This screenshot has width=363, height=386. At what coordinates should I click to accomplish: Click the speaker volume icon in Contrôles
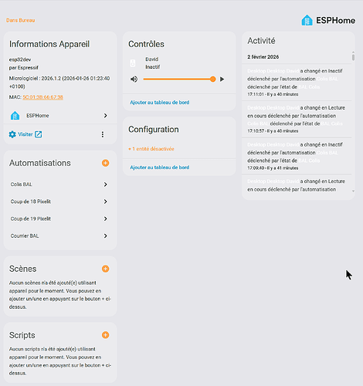[x=134, y=80]
